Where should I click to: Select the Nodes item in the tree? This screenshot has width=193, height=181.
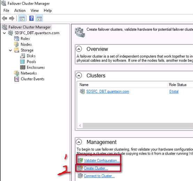26,44
